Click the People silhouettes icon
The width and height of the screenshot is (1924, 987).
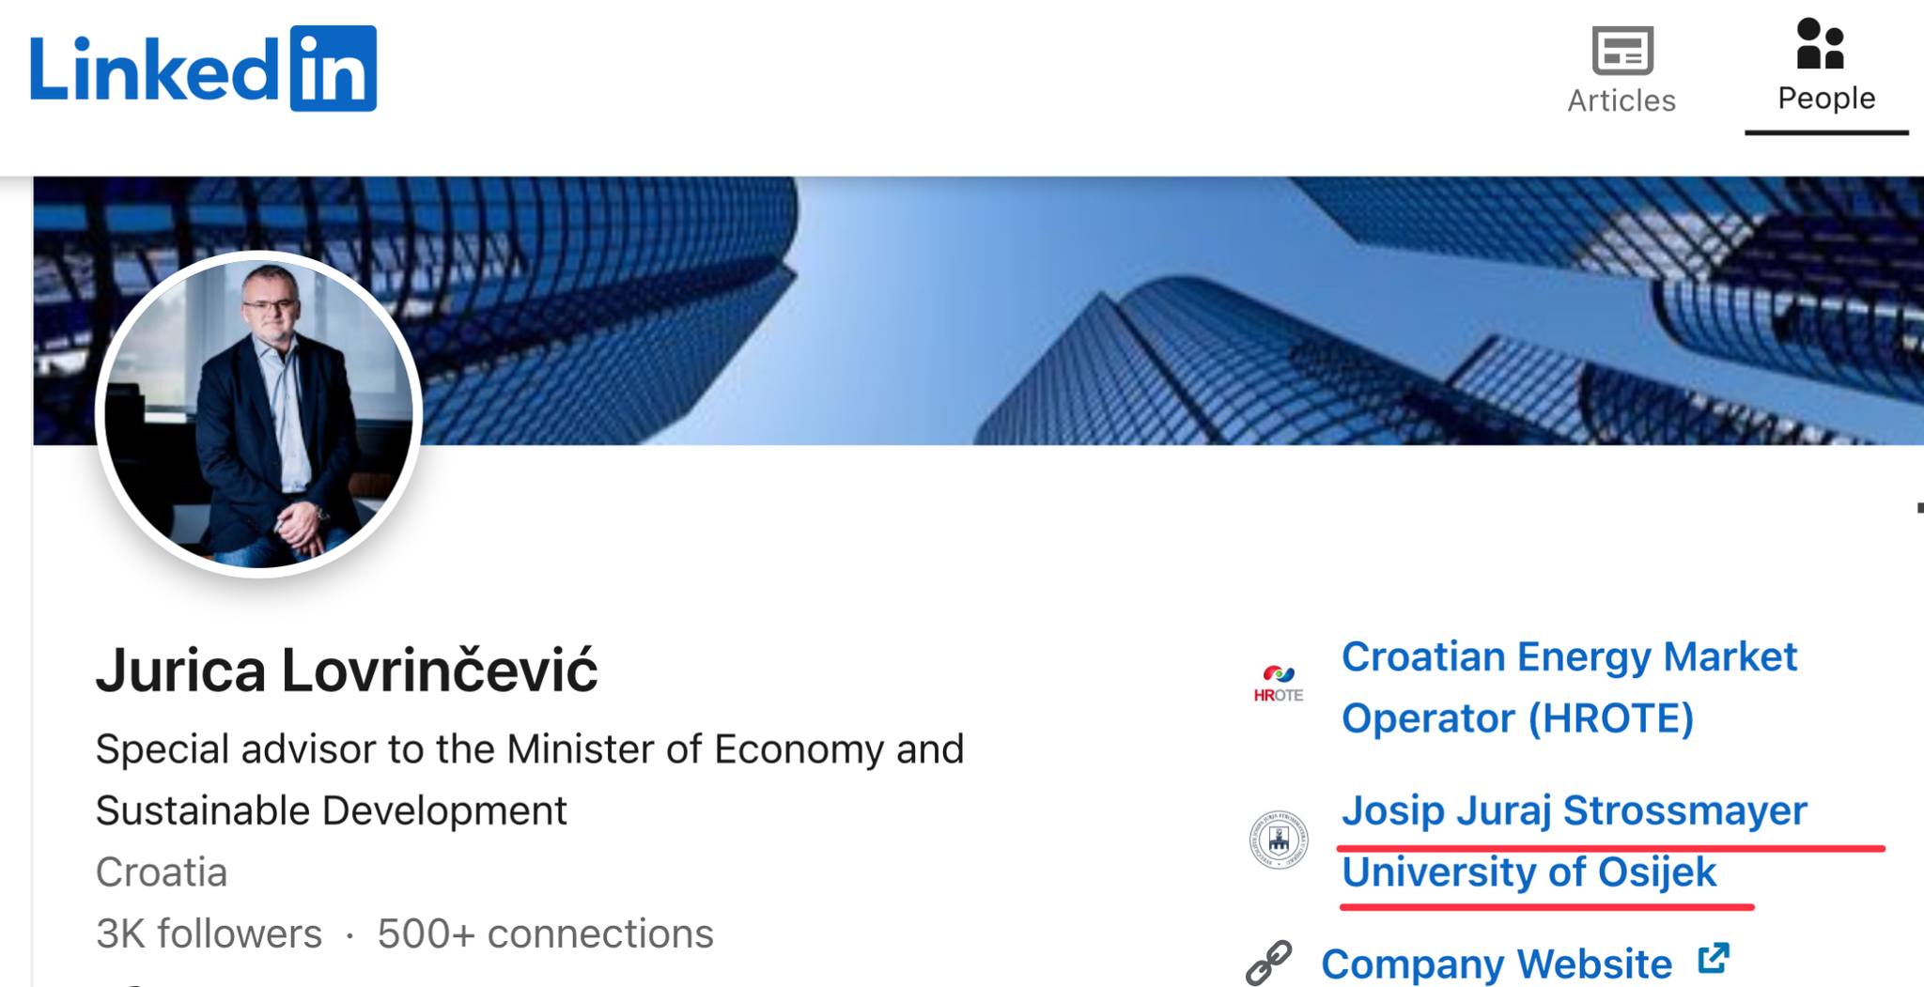(1821, 44)
